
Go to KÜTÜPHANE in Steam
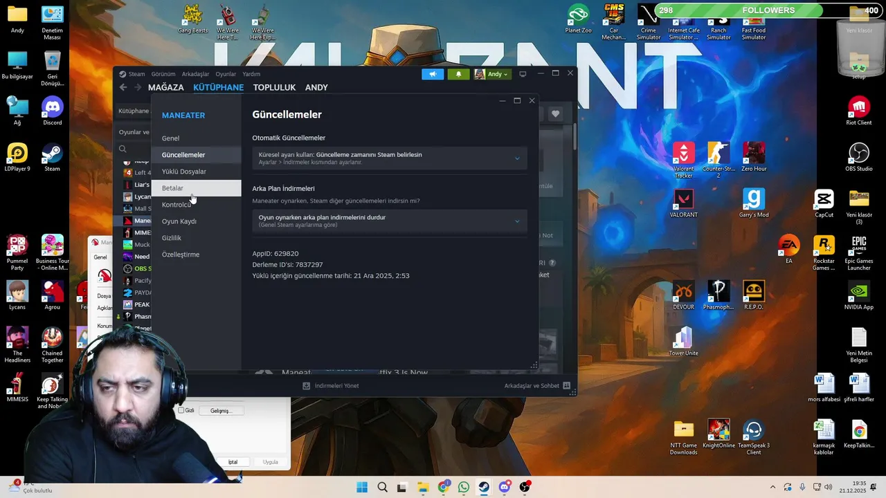point(218,88)
